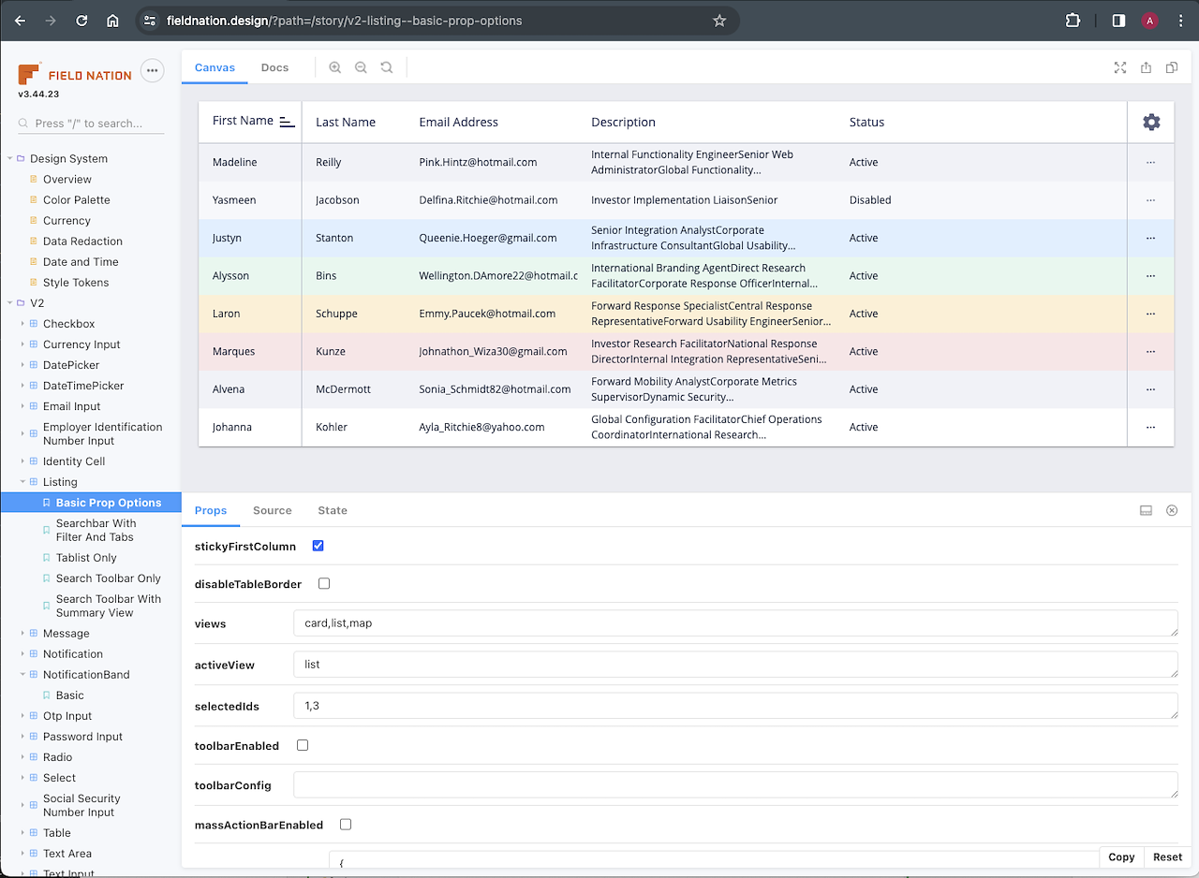Open the Color Palette story
Viewport: 1199px width, 878px height.
click(76, 199)
